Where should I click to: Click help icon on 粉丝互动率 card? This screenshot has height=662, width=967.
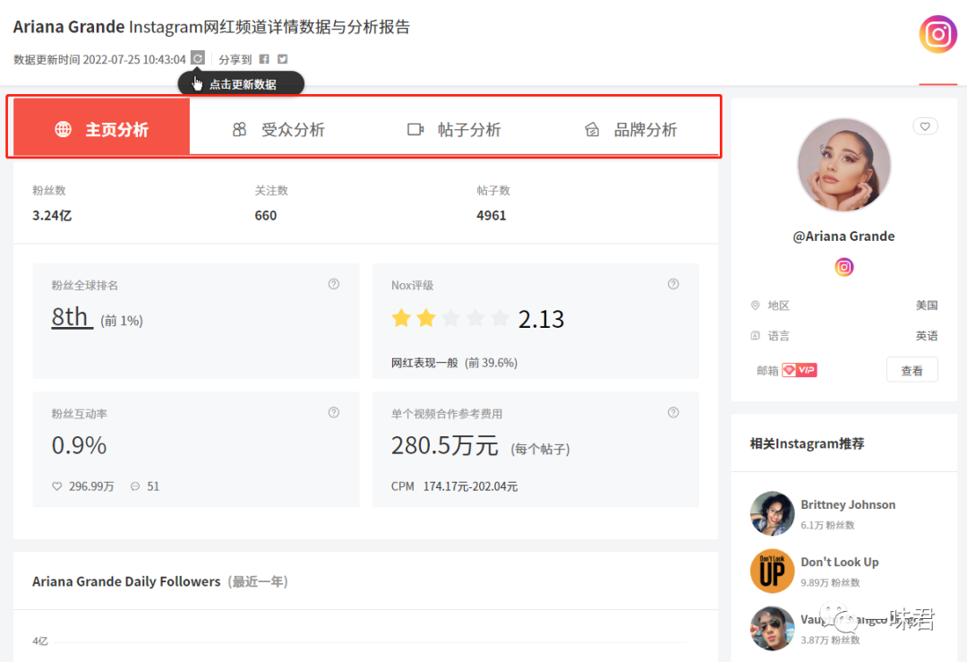[x=334, y=412]
